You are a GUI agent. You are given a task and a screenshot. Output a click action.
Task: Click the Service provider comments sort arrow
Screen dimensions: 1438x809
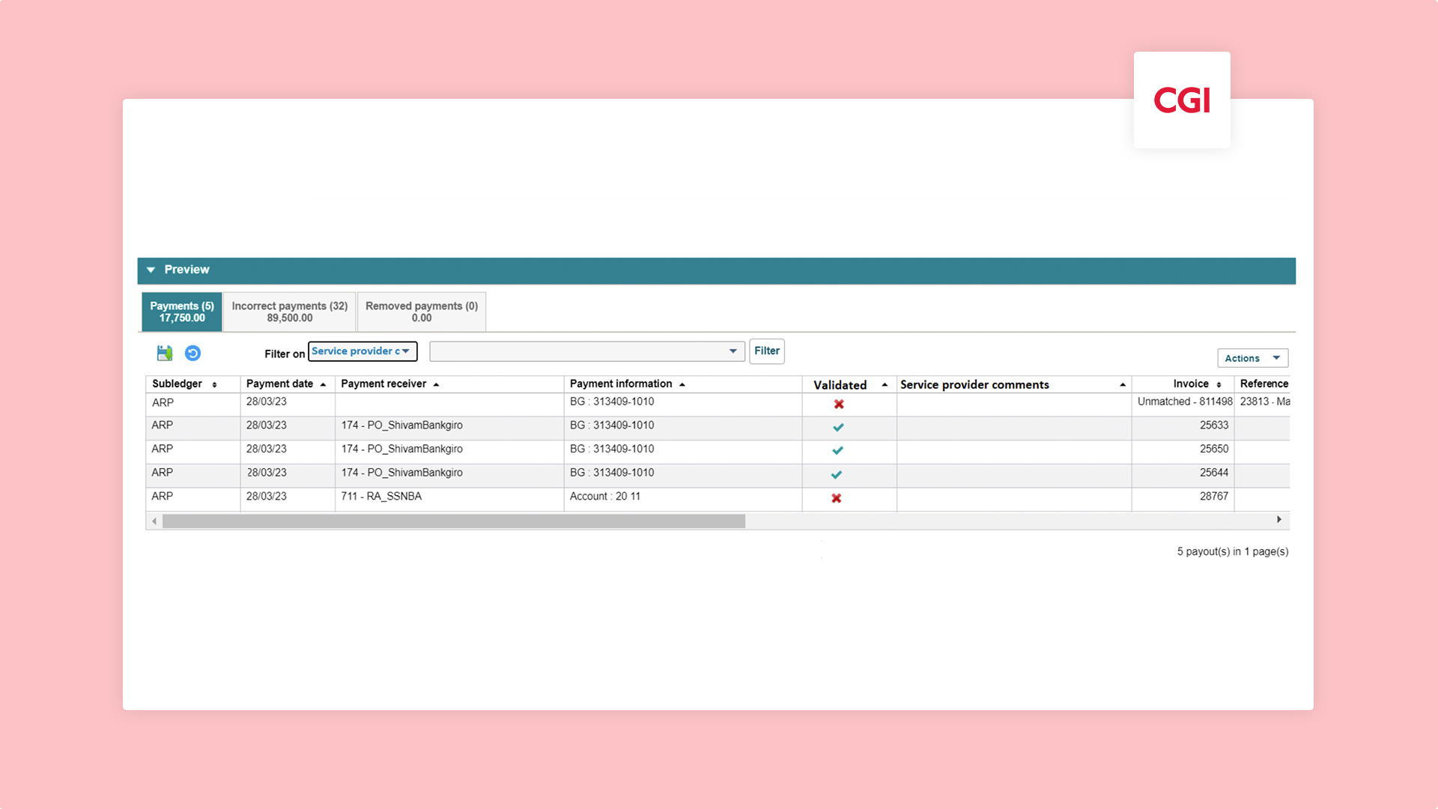(x=1123, y=385)
